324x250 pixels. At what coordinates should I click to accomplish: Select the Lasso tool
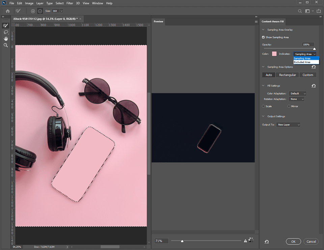5,32
